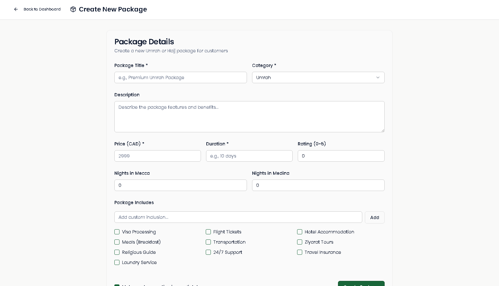Click into the Description text area

[249, 117]
